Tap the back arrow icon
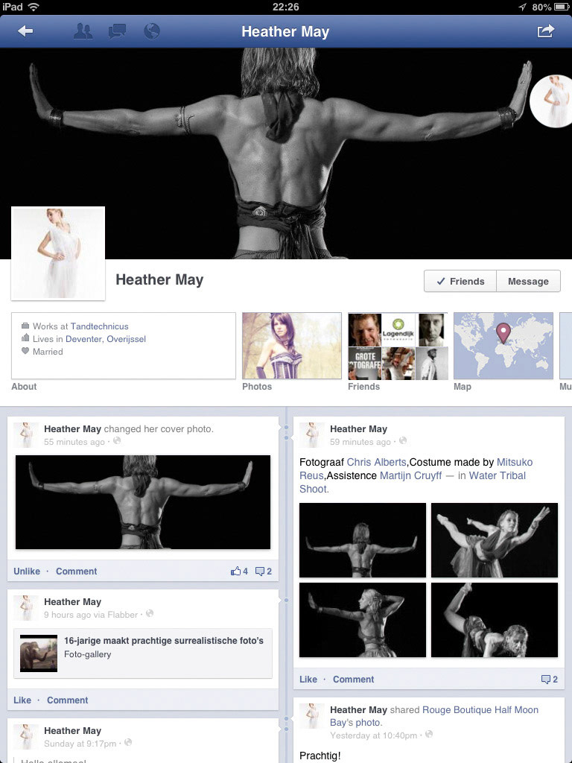 click(x=25, y=31)
